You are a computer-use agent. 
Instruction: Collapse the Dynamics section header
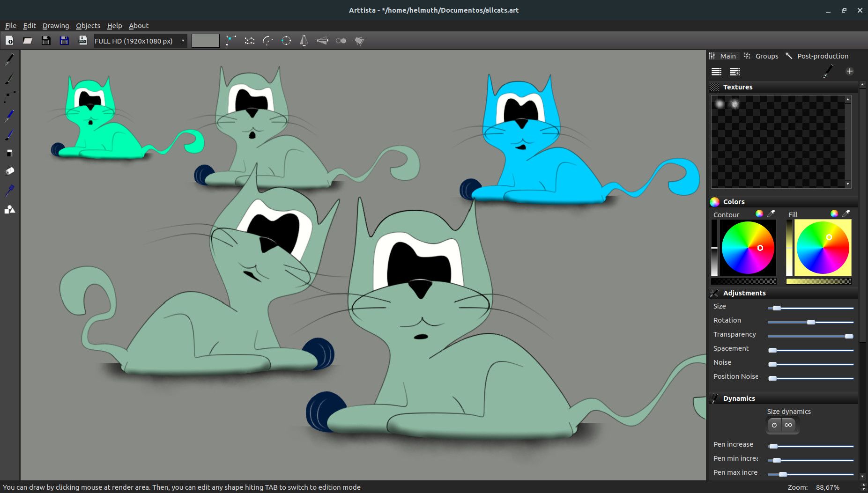739,398
